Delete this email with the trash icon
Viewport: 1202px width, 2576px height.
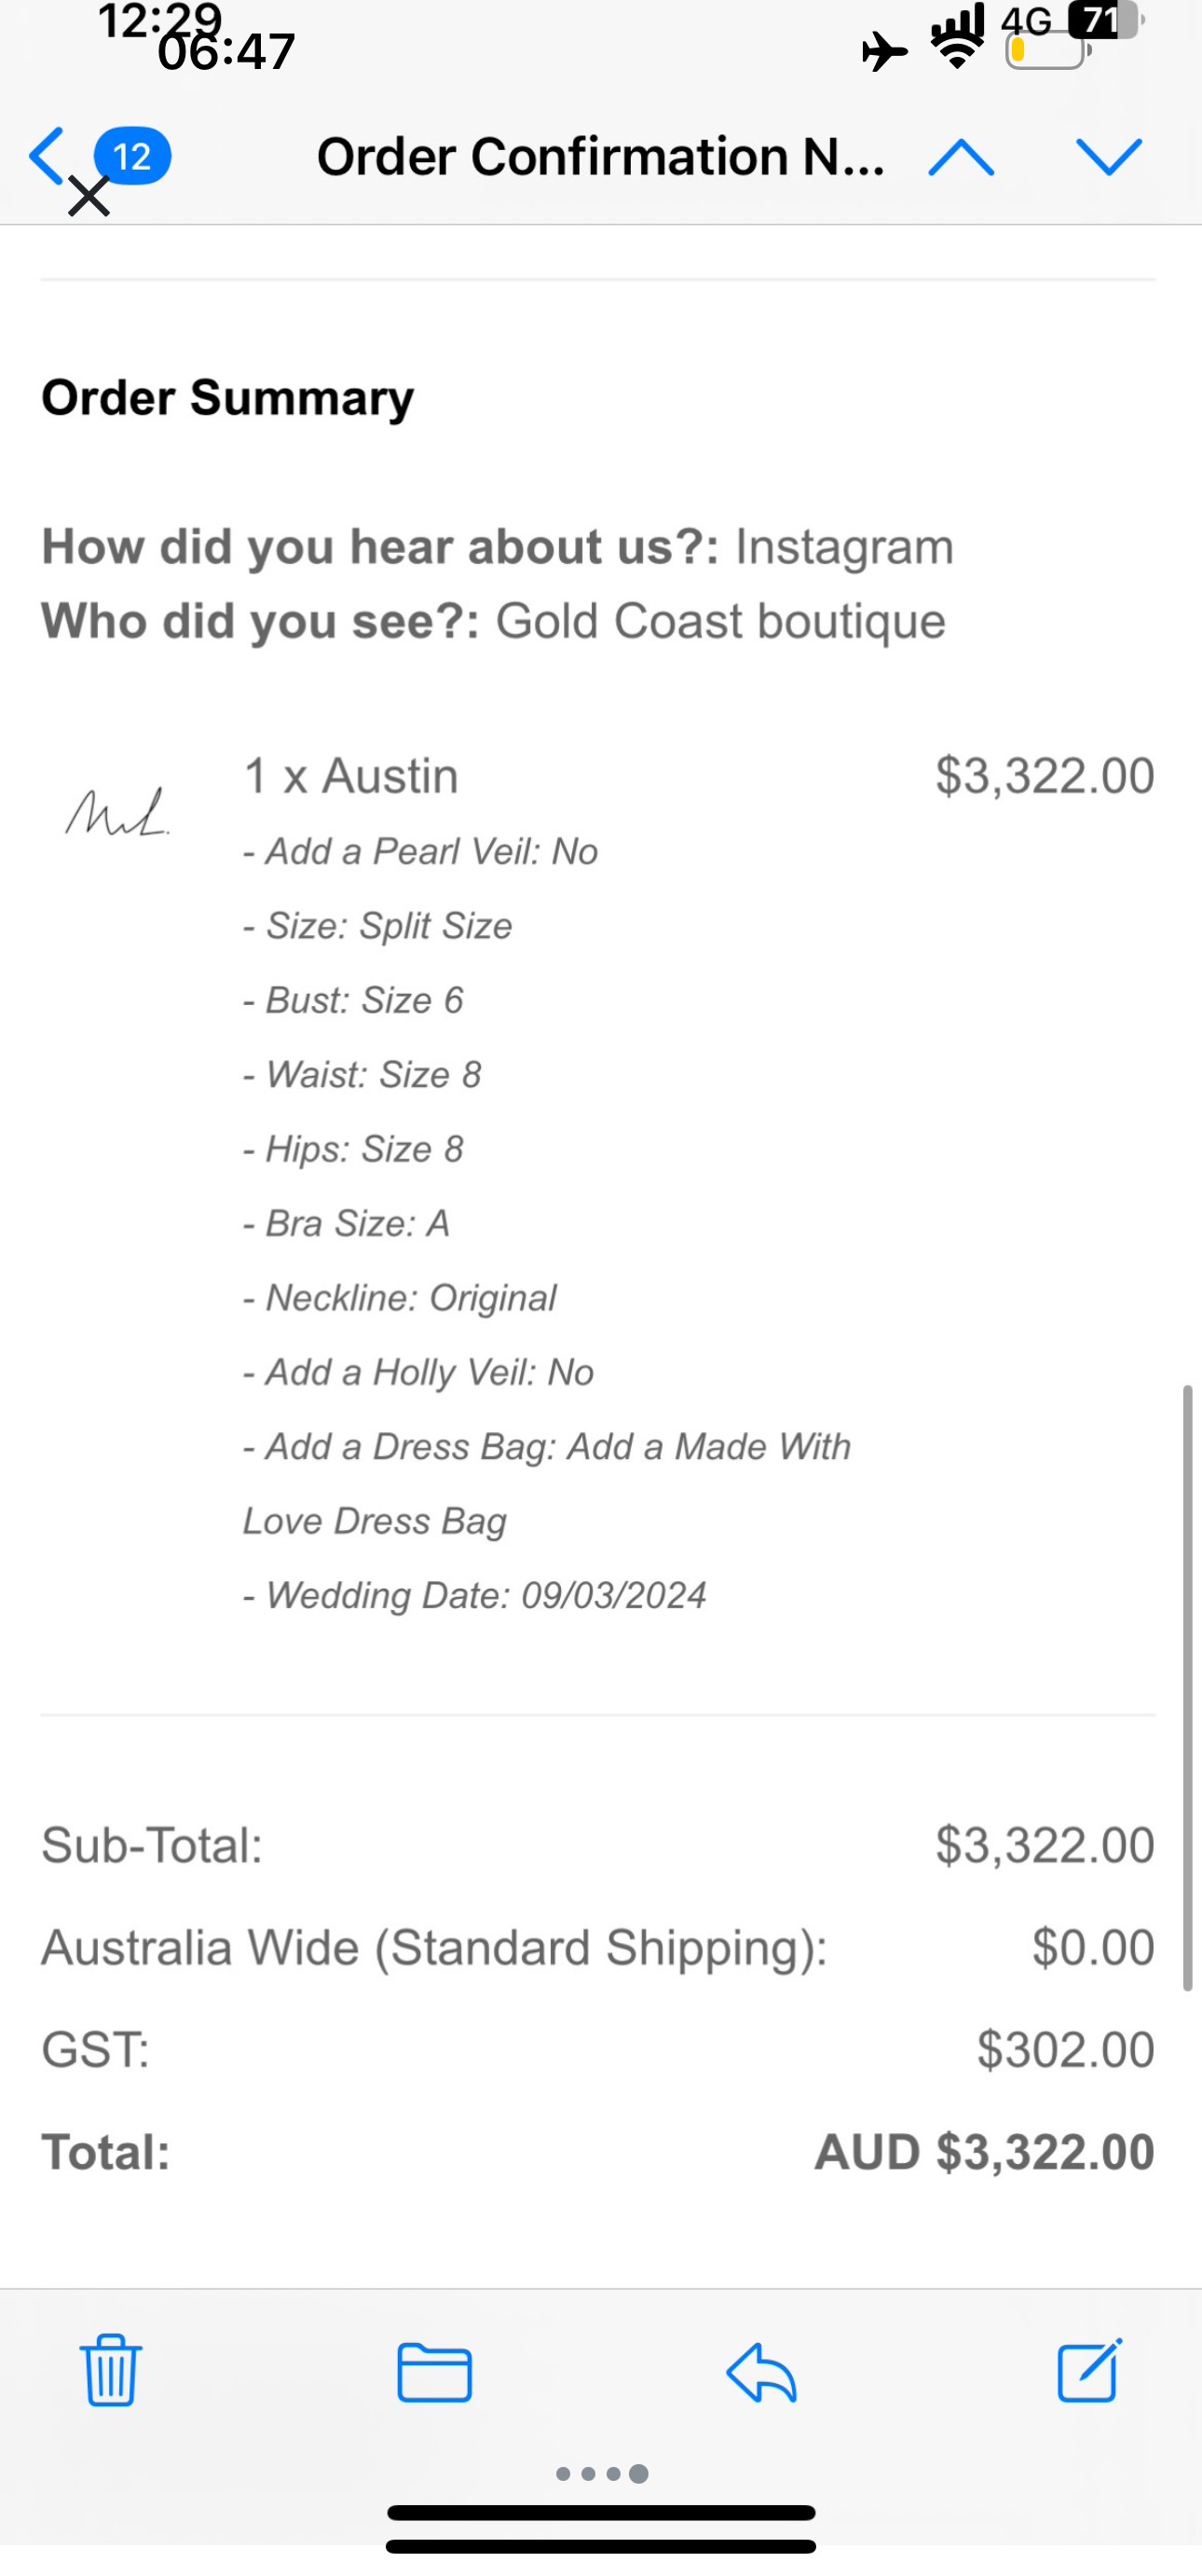click(x=110, y=2371)
